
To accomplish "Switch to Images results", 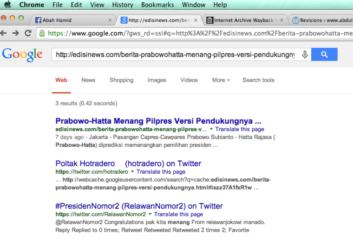I will [157, 80].
